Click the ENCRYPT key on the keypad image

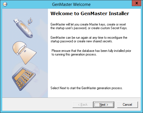(x=31, y=76)
